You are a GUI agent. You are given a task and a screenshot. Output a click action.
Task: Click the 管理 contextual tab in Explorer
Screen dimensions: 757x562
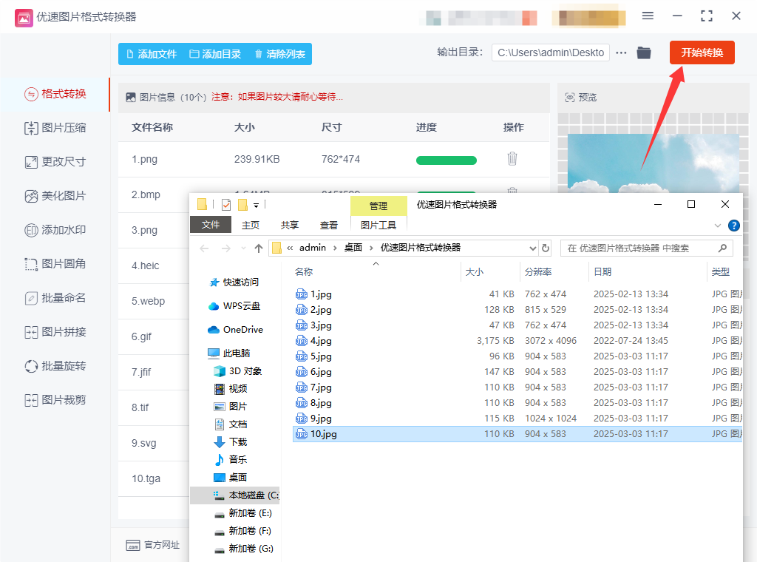(x=378, y=206)
